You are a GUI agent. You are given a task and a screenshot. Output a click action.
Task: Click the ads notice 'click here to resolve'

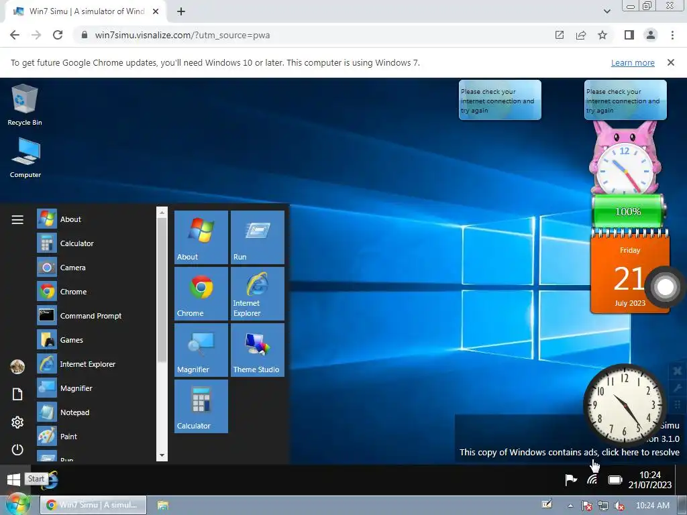pyautogui.click(x=569, y=452)
